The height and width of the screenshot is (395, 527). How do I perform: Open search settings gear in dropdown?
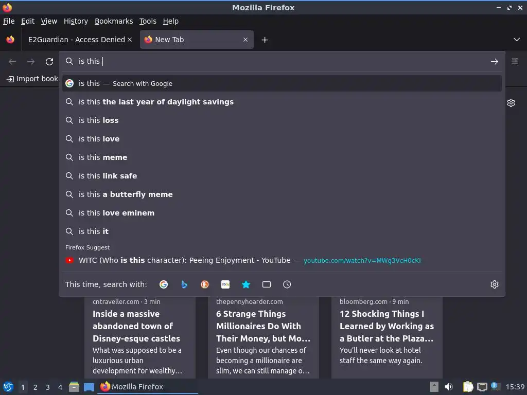495,284
